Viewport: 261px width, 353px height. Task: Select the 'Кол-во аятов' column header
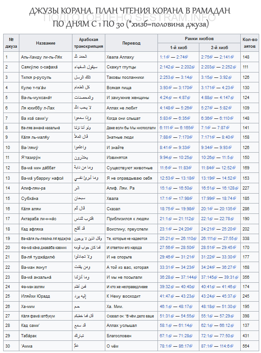click(250, 43)
